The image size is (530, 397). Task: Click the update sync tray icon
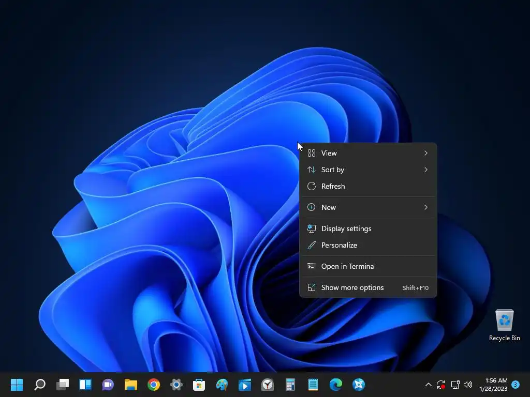tap(441, 385)
